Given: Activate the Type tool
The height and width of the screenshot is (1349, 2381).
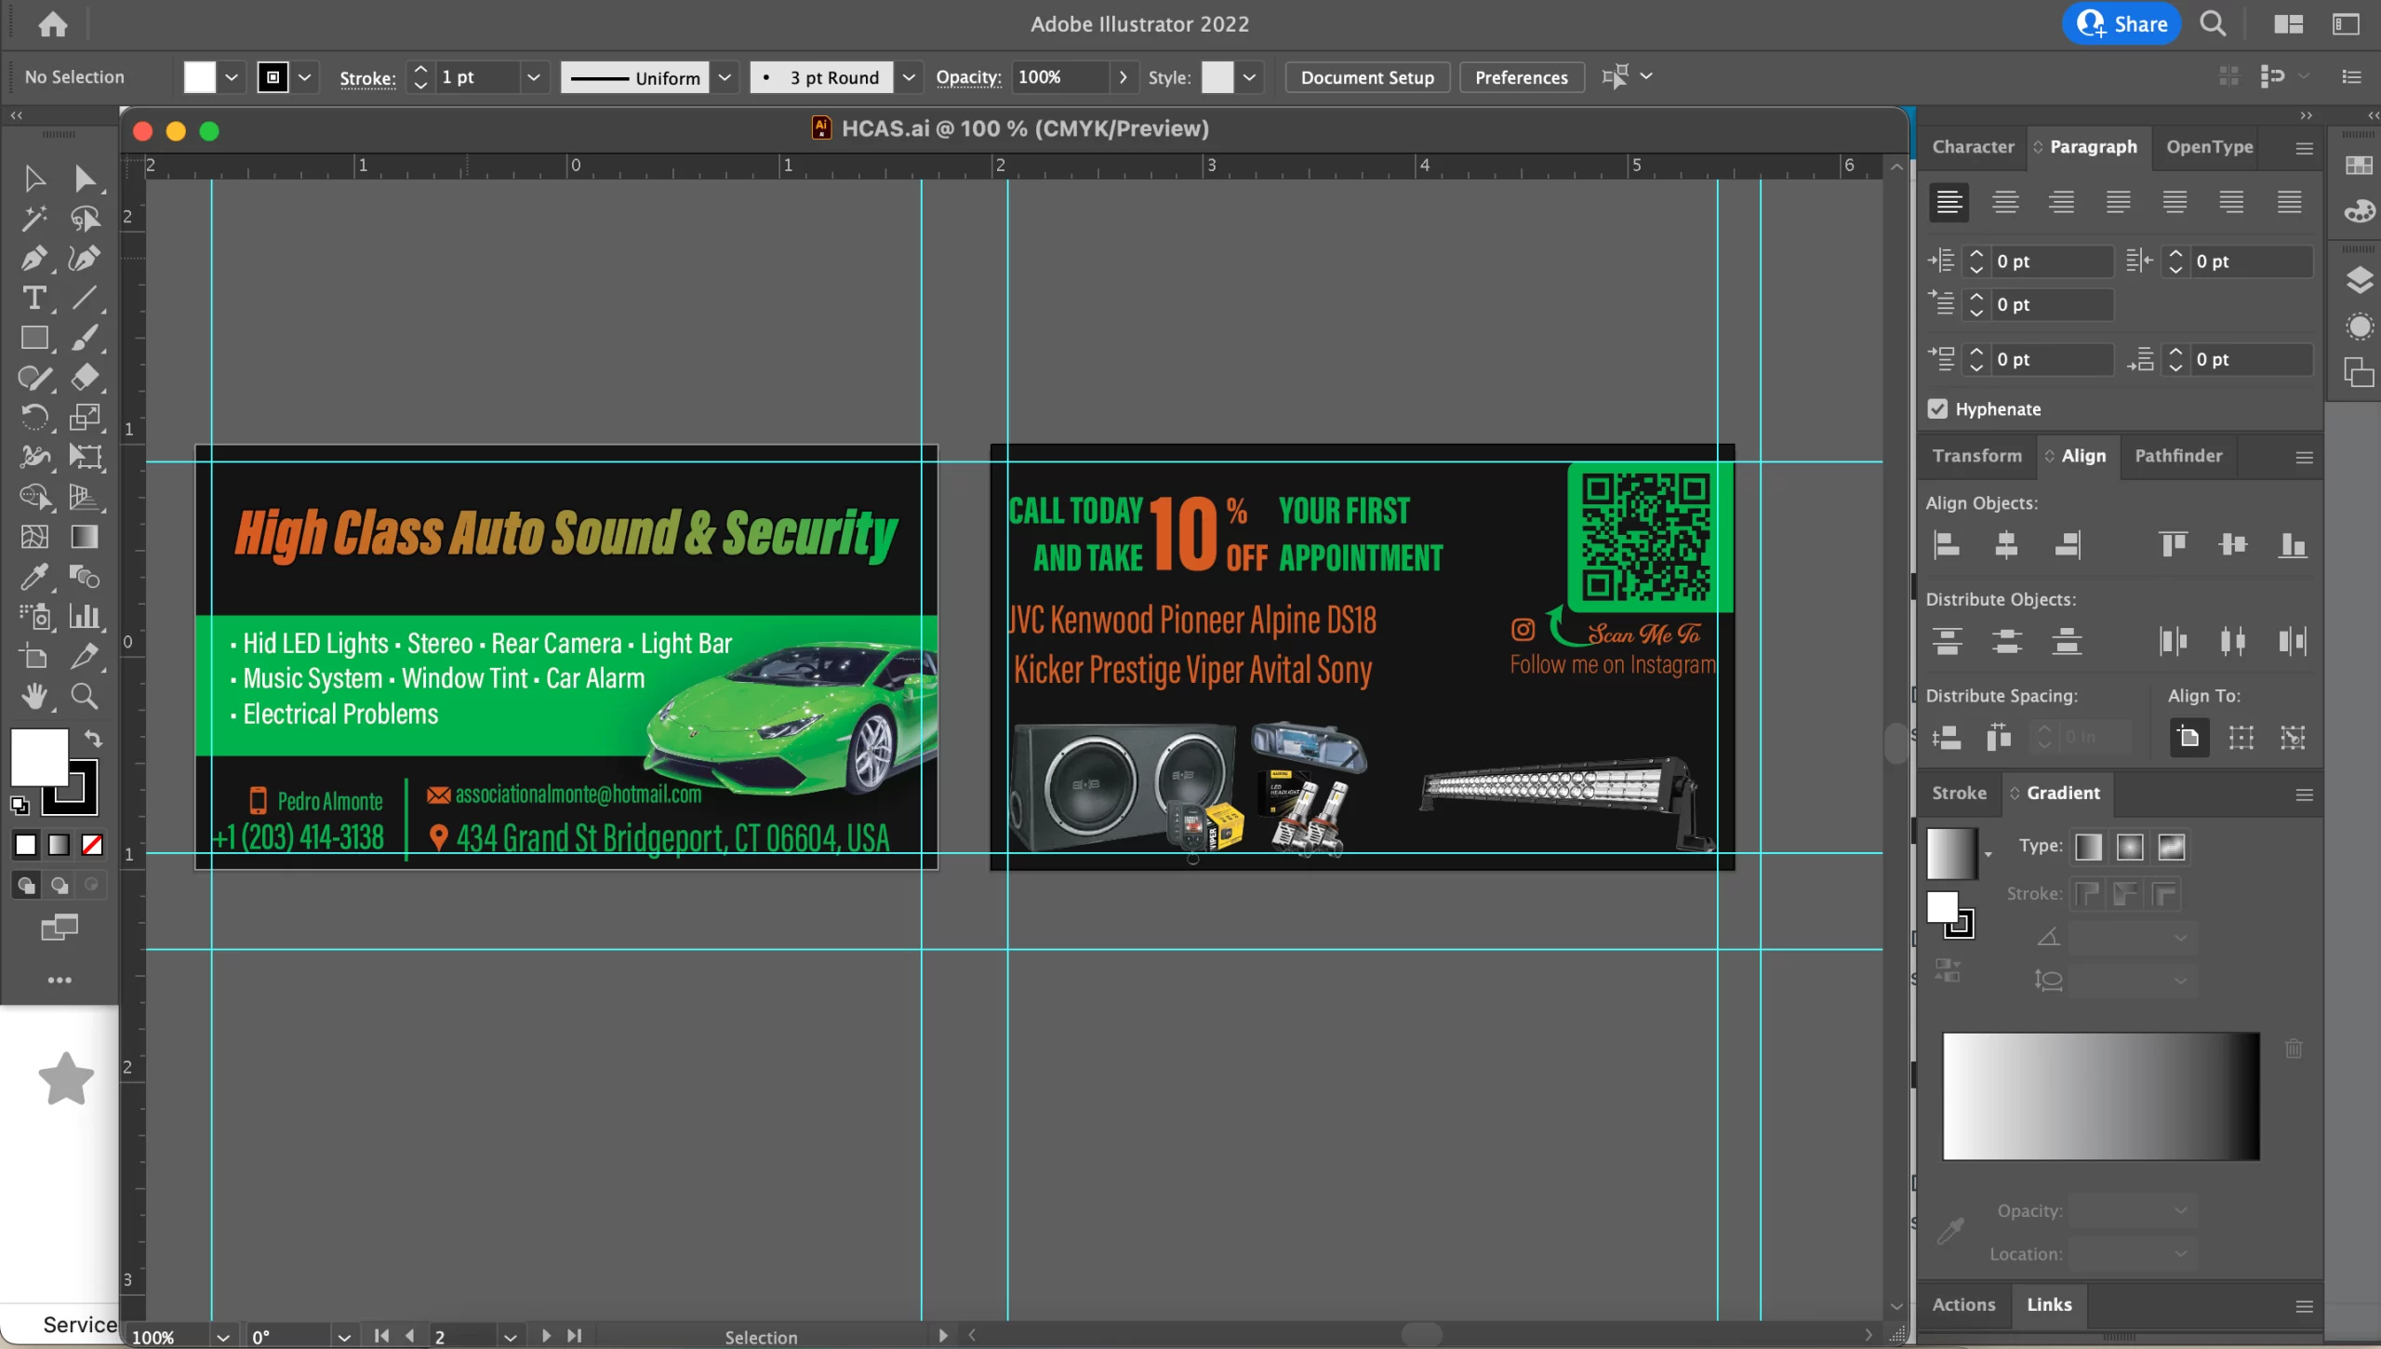Looking at the screenshot, I should (x=34, y=298).
